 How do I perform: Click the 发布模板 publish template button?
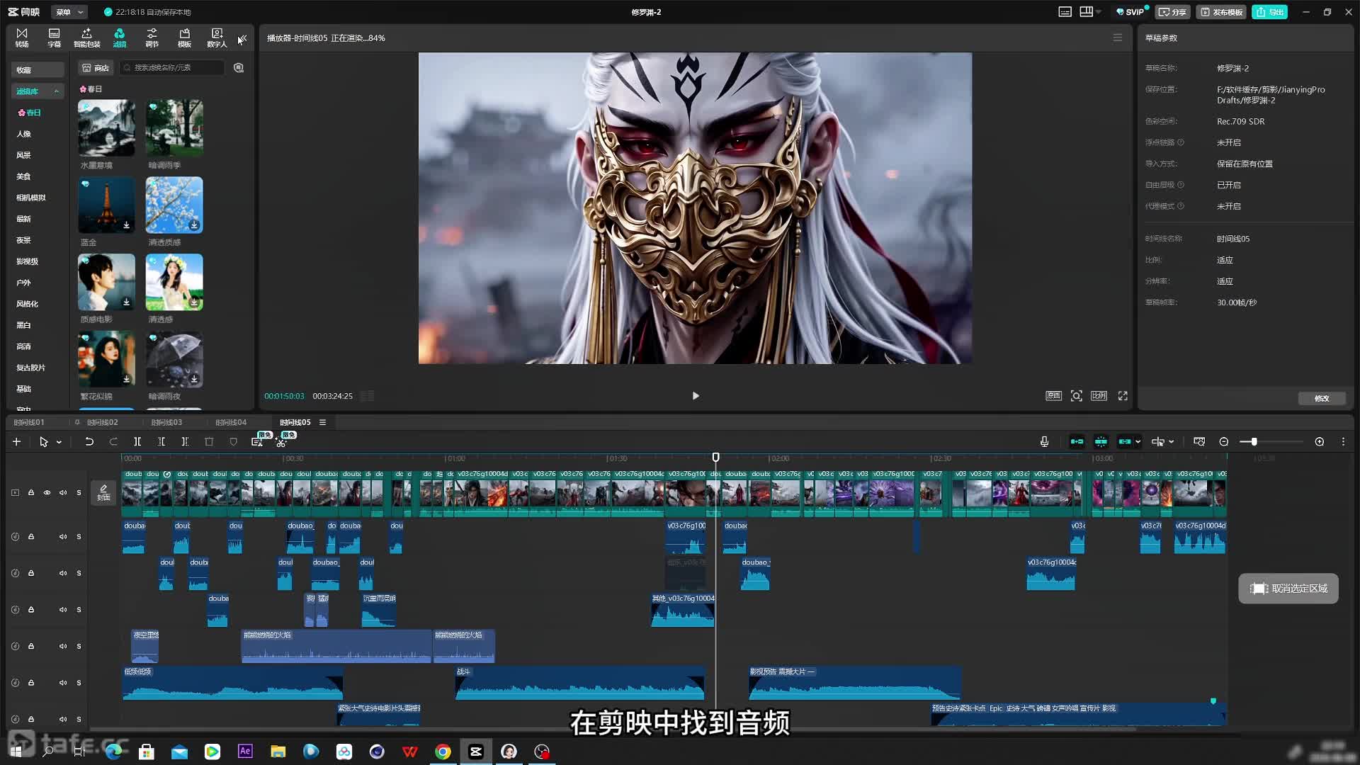click(x=1221, y=12)
